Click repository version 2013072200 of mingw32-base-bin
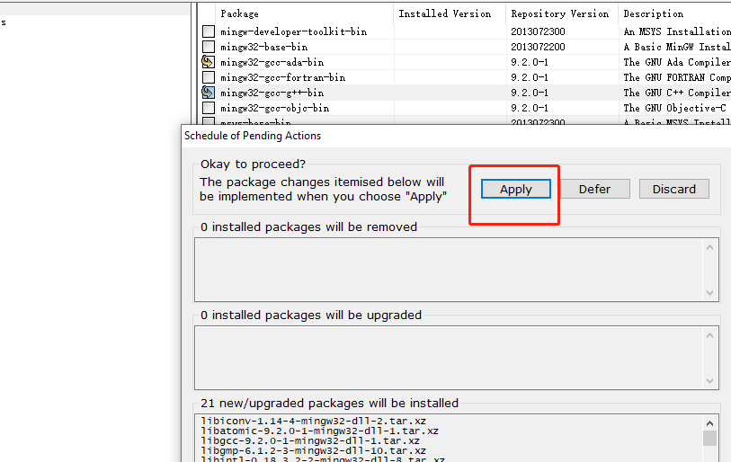Screen dimensions: 731x462 click(x=538, y=47)
